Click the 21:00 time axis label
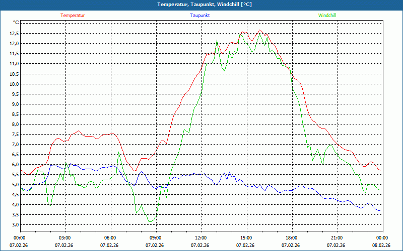Viewport: 403px width, 251px height. [337, 238]
